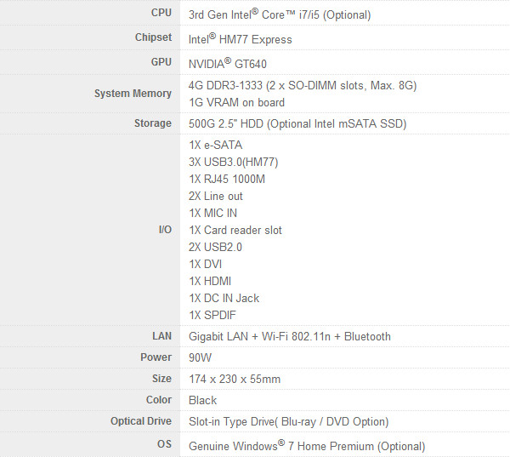Click the Gigabit LAN + Wi-Fi value
Image resolution: width=510 pixels, height=457 pixels.
pos(290,336)
